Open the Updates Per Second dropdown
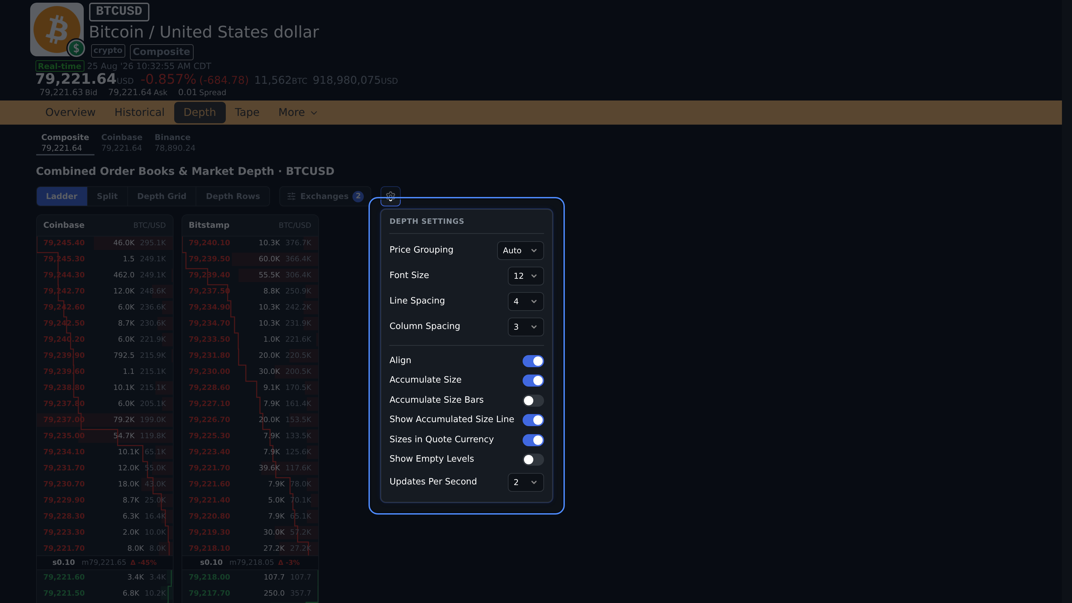Viewport: 1072px width, 603px height. [526, 482]
